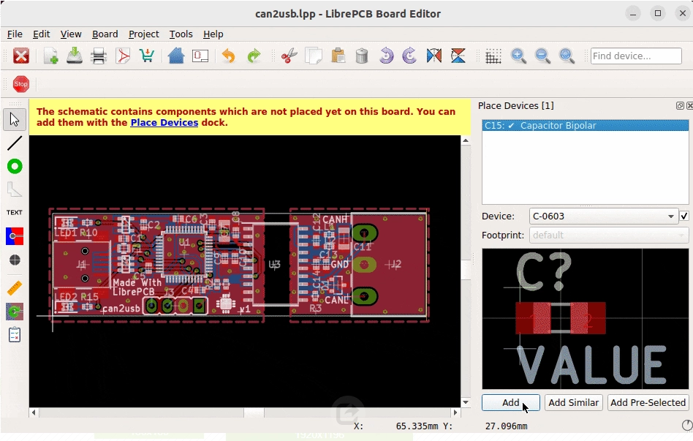
Task: Open the File menu
Action: coord(15,34)
